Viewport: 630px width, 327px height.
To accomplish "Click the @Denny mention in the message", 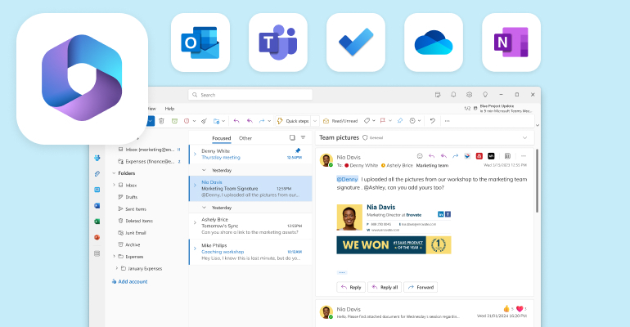I will (347, 179).
